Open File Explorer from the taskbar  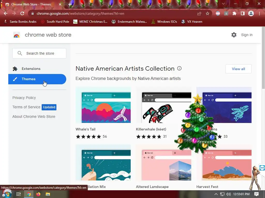[x=48, y=194]
